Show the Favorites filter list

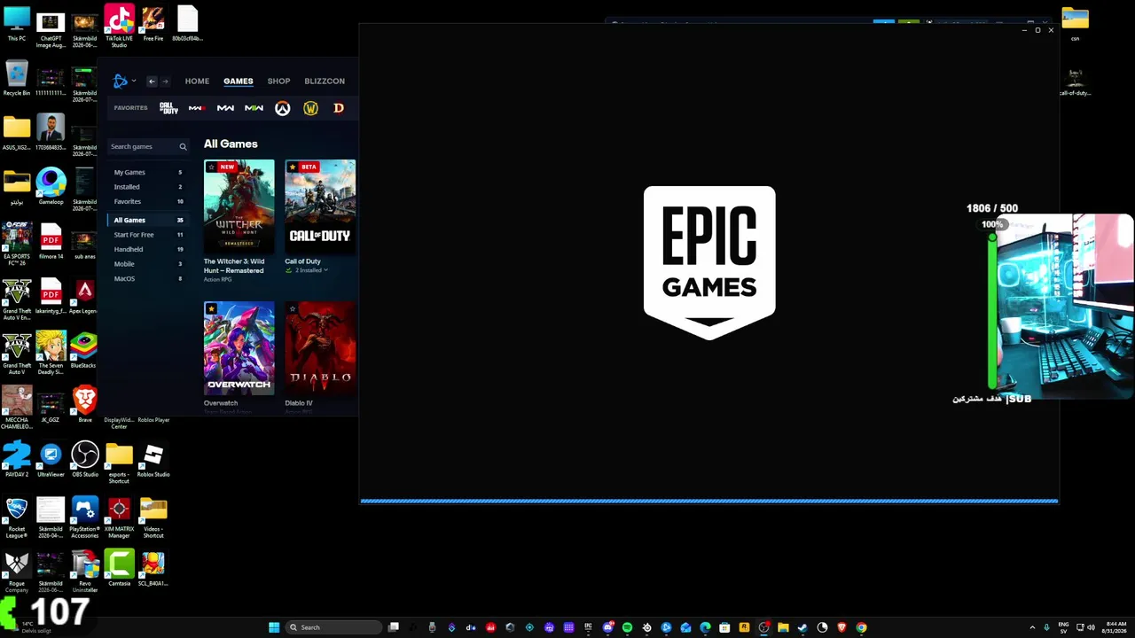[147, 202]
